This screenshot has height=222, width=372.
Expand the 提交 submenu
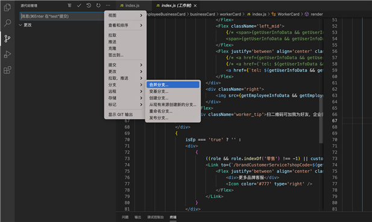(x=125, y=65)
